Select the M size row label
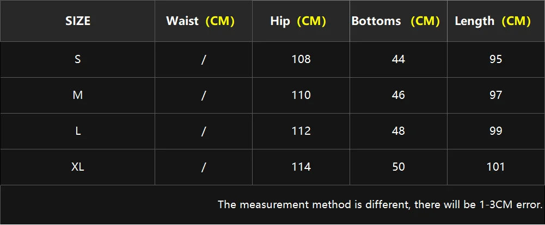This screenshot has height=225, width=545. pos(78,95)
